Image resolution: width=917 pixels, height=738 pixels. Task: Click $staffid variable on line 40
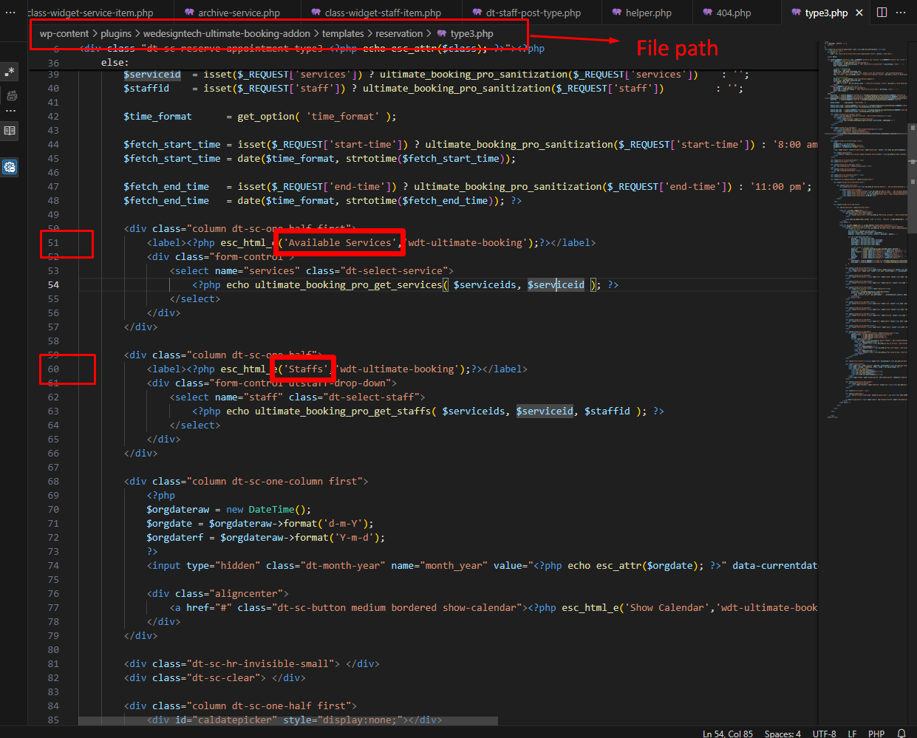point(146,88)
